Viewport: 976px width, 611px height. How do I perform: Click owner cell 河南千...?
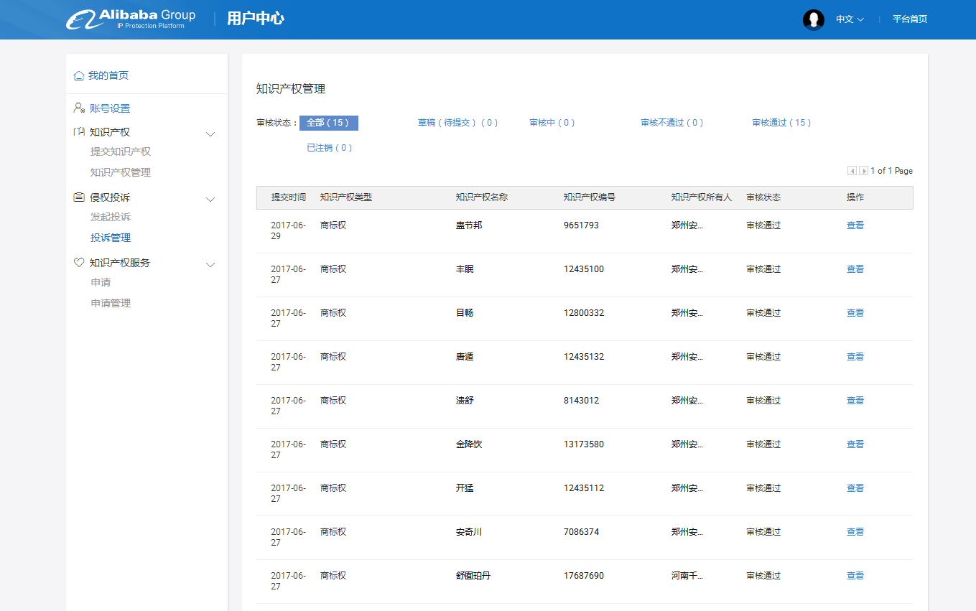(687, 576)
